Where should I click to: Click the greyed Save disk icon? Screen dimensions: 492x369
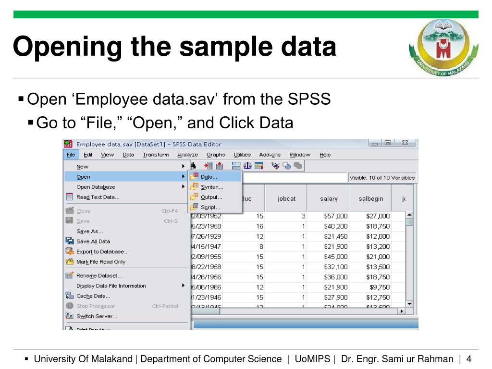69,221
